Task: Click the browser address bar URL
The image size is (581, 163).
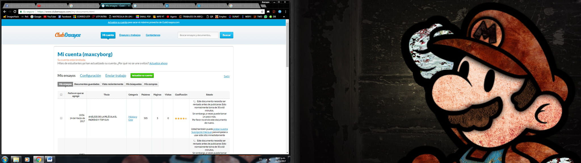Action: [x=66, y=12]
